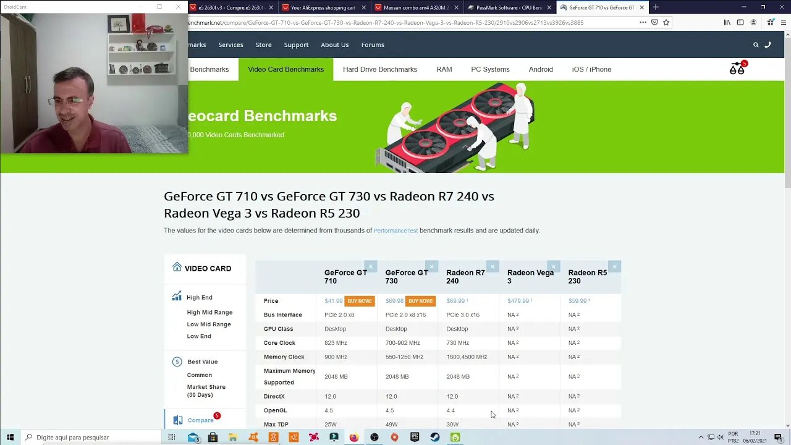Open Hard Drive Benchmarks tab
Image resolution: width=791 pixels, height=445 pixels.
380,69
